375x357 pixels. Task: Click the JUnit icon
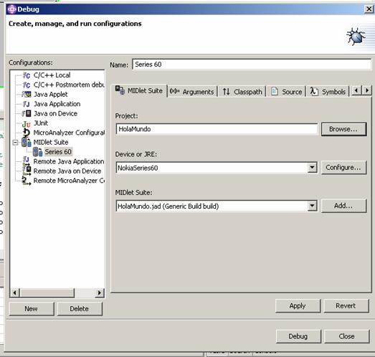27,123
